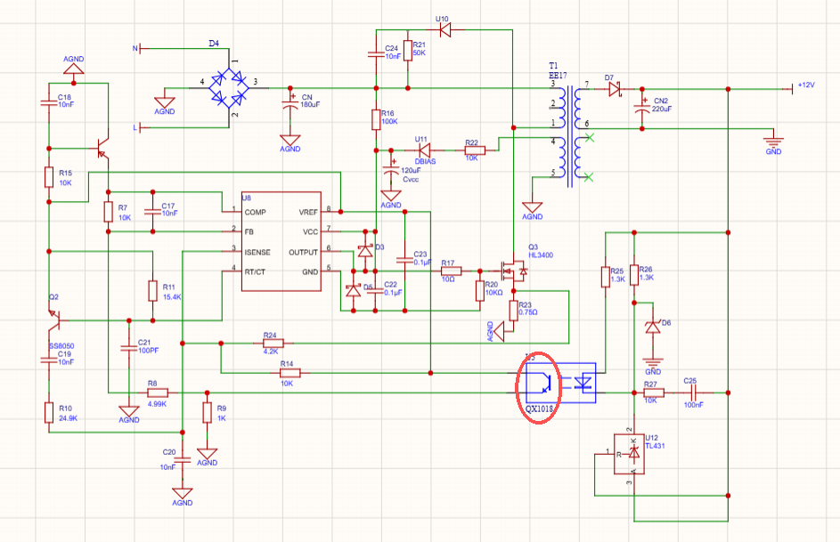This screenshot has height=542, width=840.
Task: Select resistor R7 symbol
Action: pos(108,212)
